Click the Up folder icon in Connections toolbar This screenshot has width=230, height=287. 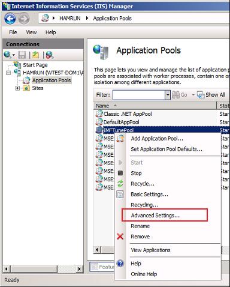(x=35, y=55)
